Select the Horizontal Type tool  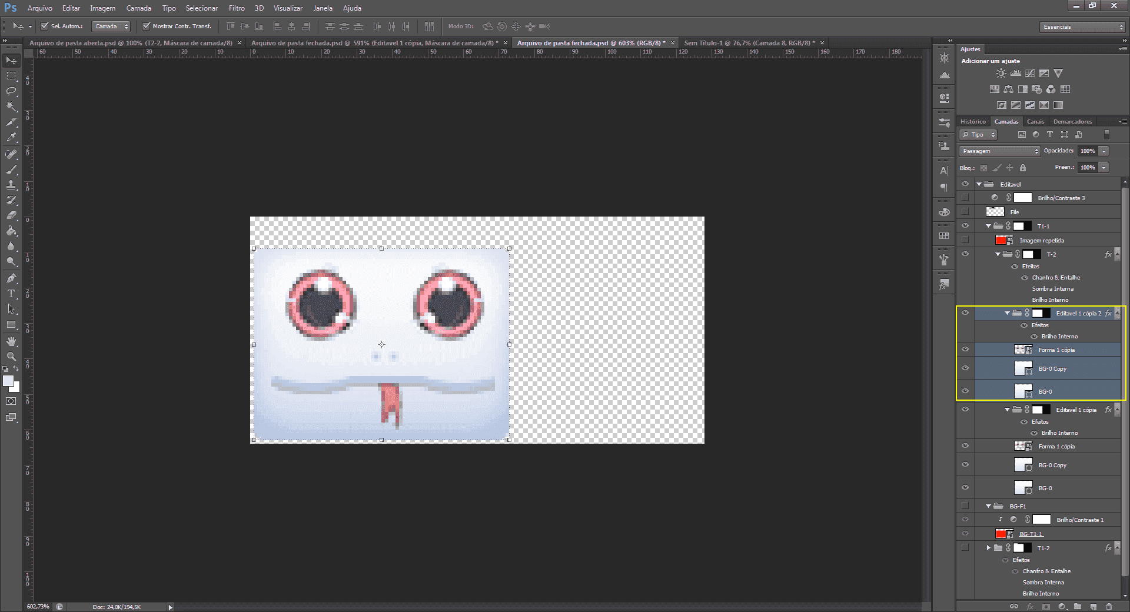click(11, 294)
